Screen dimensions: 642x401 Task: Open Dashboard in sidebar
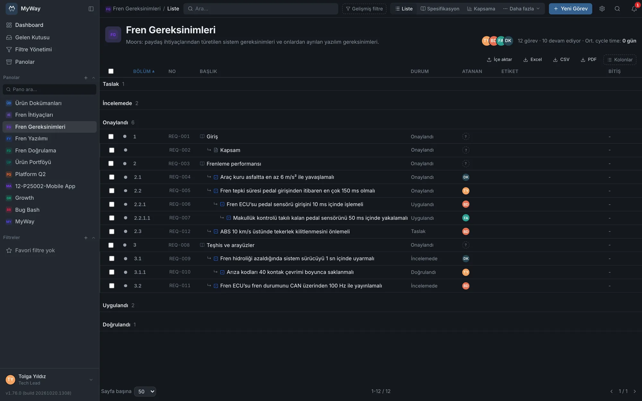[50, 25]
